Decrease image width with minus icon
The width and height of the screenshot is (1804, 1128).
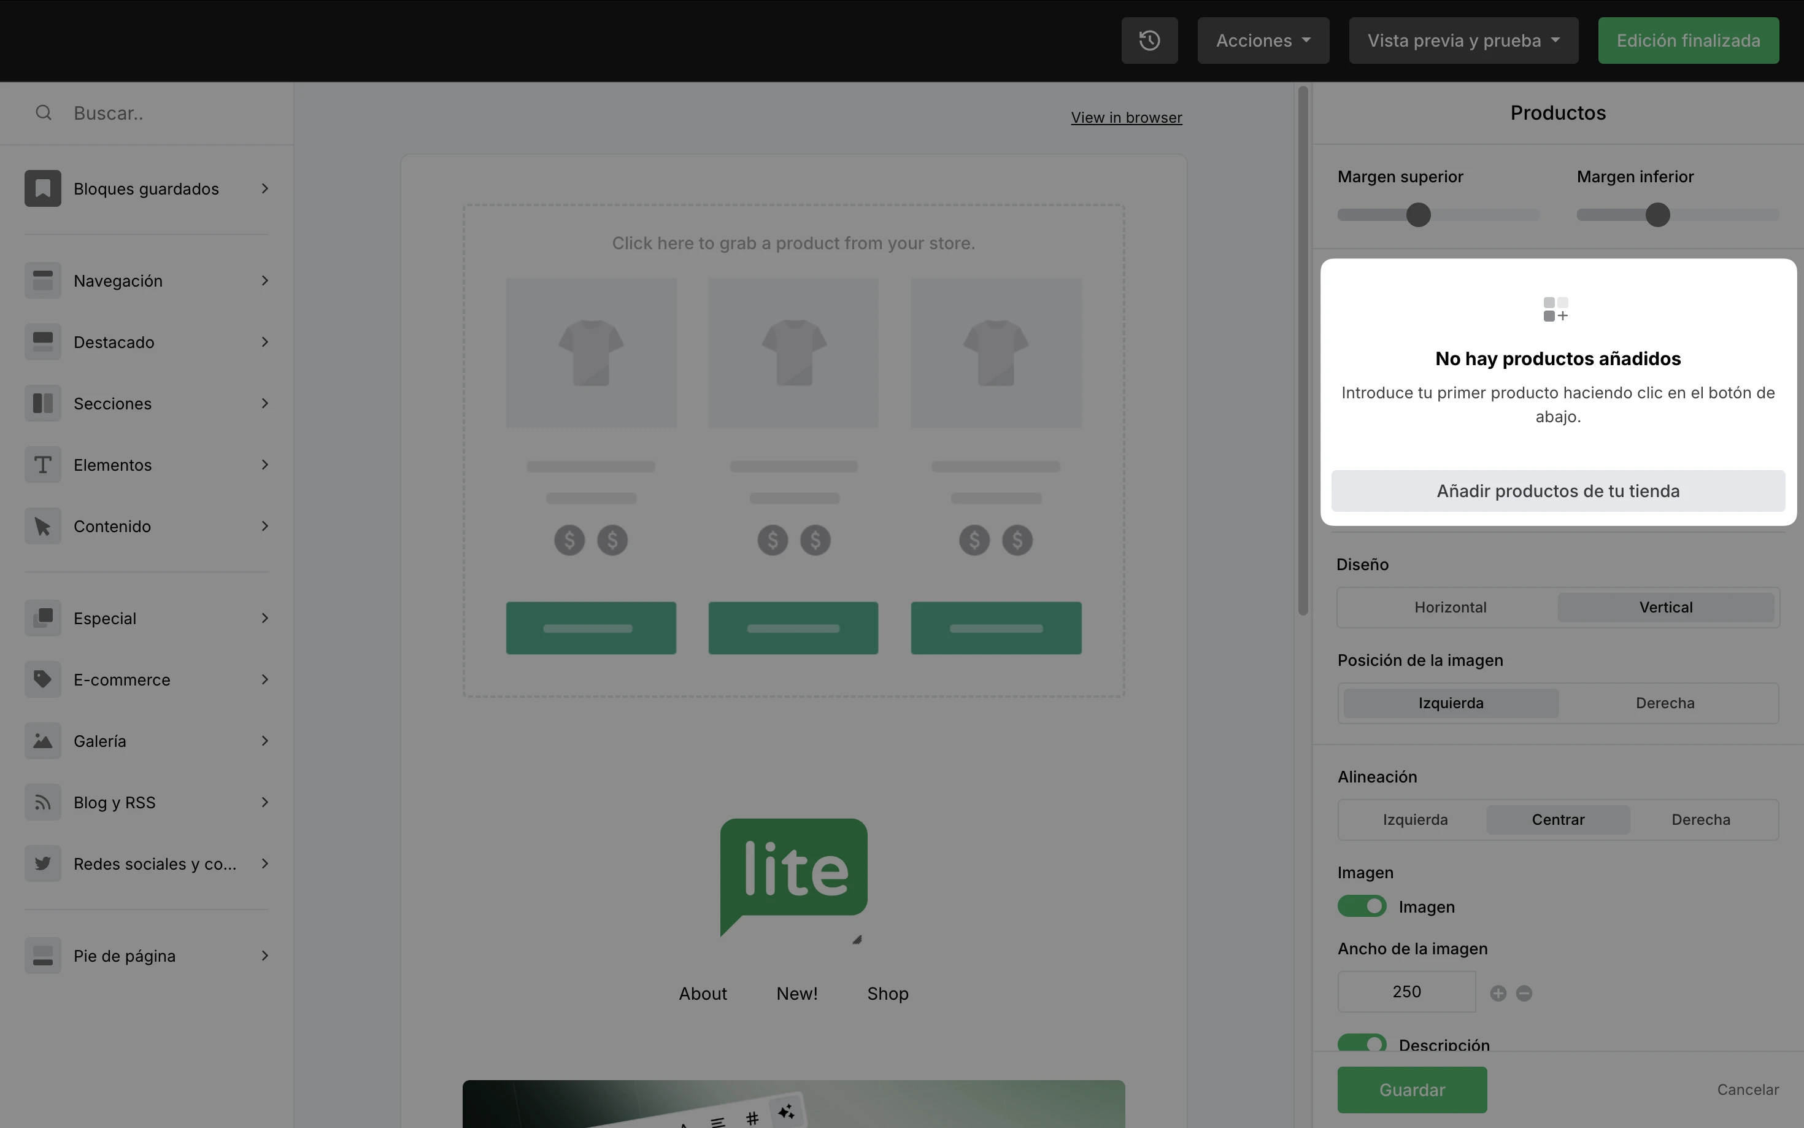1524,993
